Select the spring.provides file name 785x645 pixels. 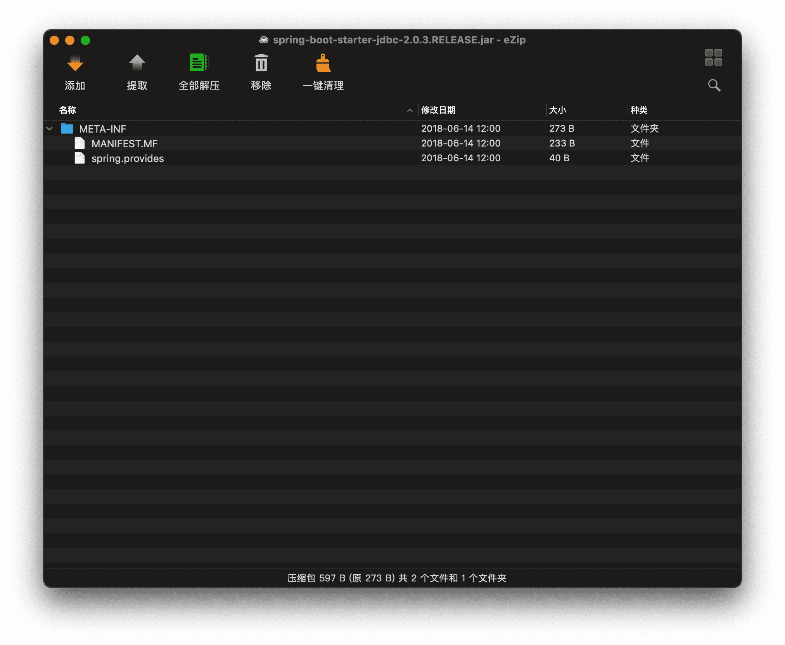(x=128, y=159)
